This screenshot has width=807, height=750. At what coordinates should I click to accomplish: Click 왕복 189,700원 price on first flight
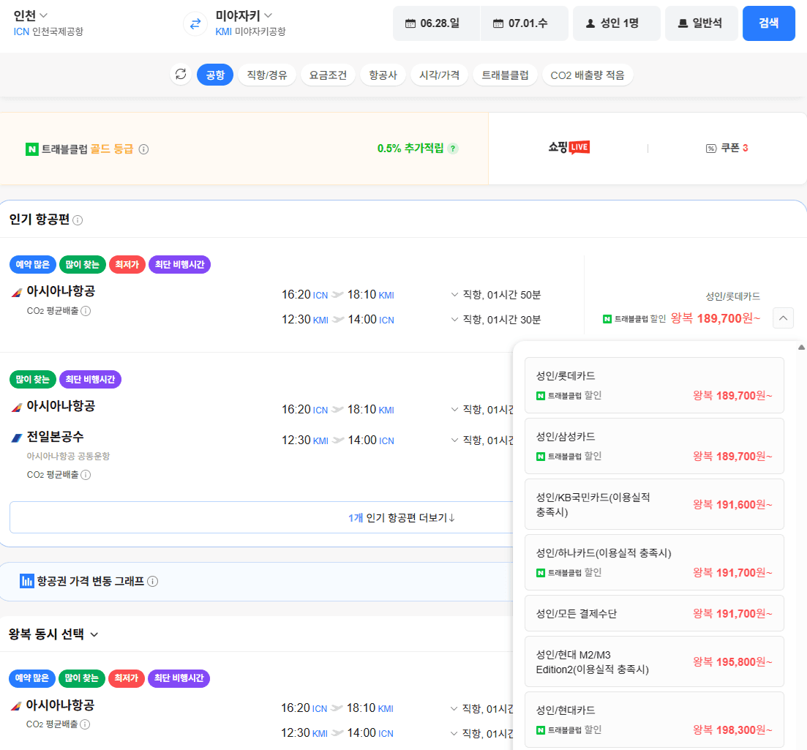[716, 318]
